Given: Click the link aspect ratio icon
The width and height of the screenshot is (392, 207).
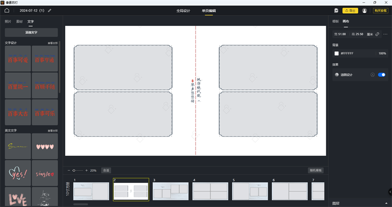Looking at the screenshot, I should point(377,34).
